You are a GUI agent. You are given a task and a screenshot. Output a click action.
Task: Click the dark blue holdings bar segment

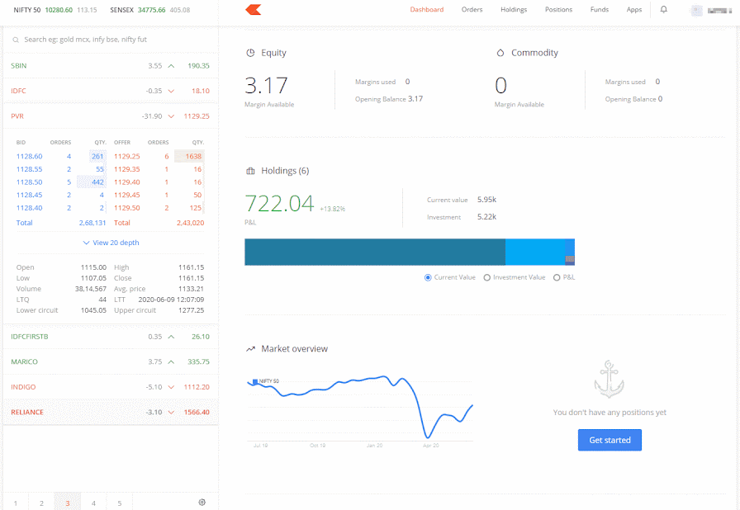[375, 252]
